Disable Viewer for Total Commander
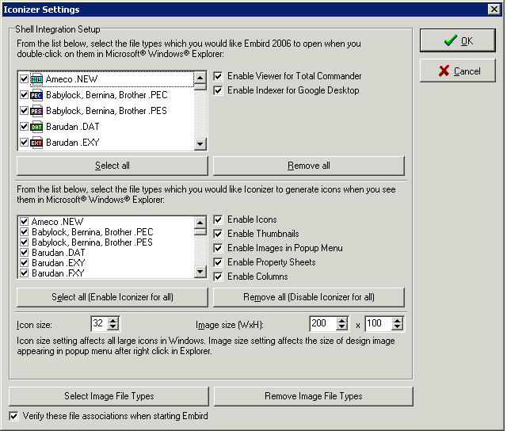The height and width of the screenshot is (431, 507). coord(219,76)
